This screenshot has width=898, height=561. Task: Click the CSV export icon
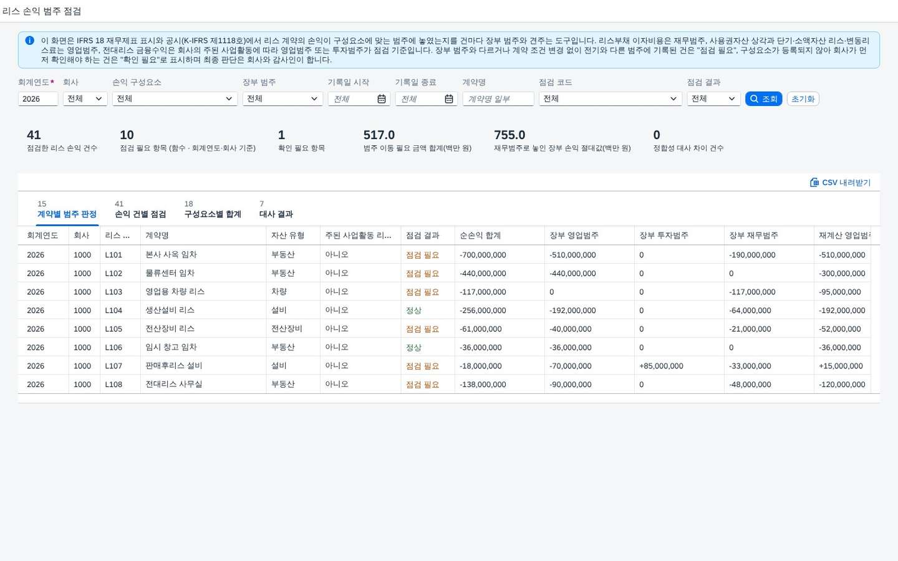click(814, 183)
